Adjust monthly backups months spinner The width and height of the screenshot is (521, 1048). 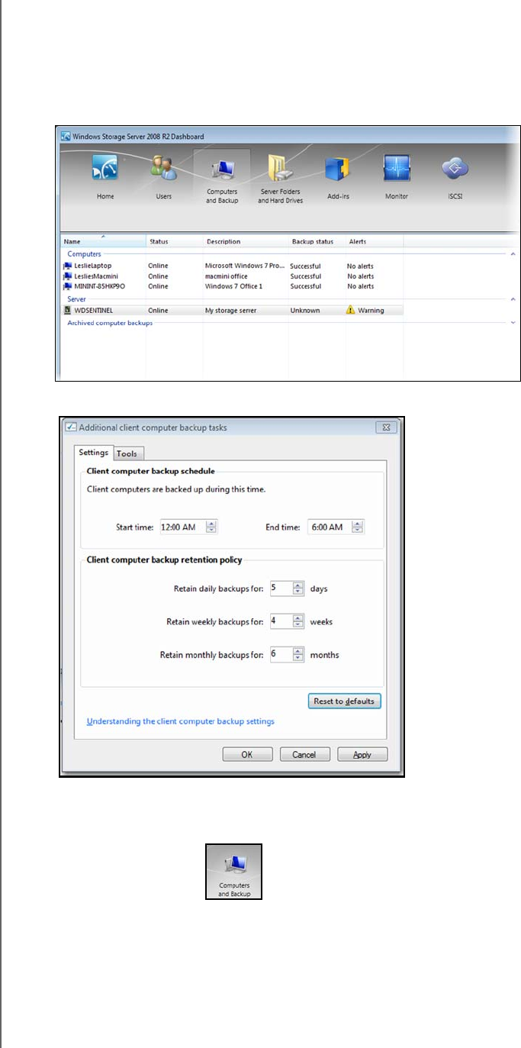pos(299,655)
